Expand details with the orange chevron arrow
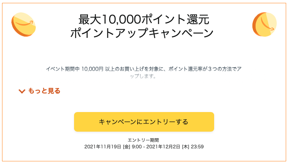The height and width of the screenshot is (163, 289). tap(22, 91)
